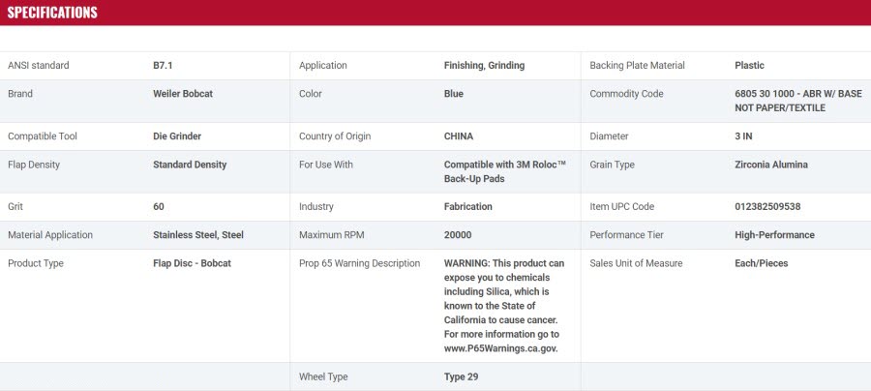Click the Standard Density flap density value
Image resolution: width=871 pixels, height=391 pixels.
click(190, 165)
